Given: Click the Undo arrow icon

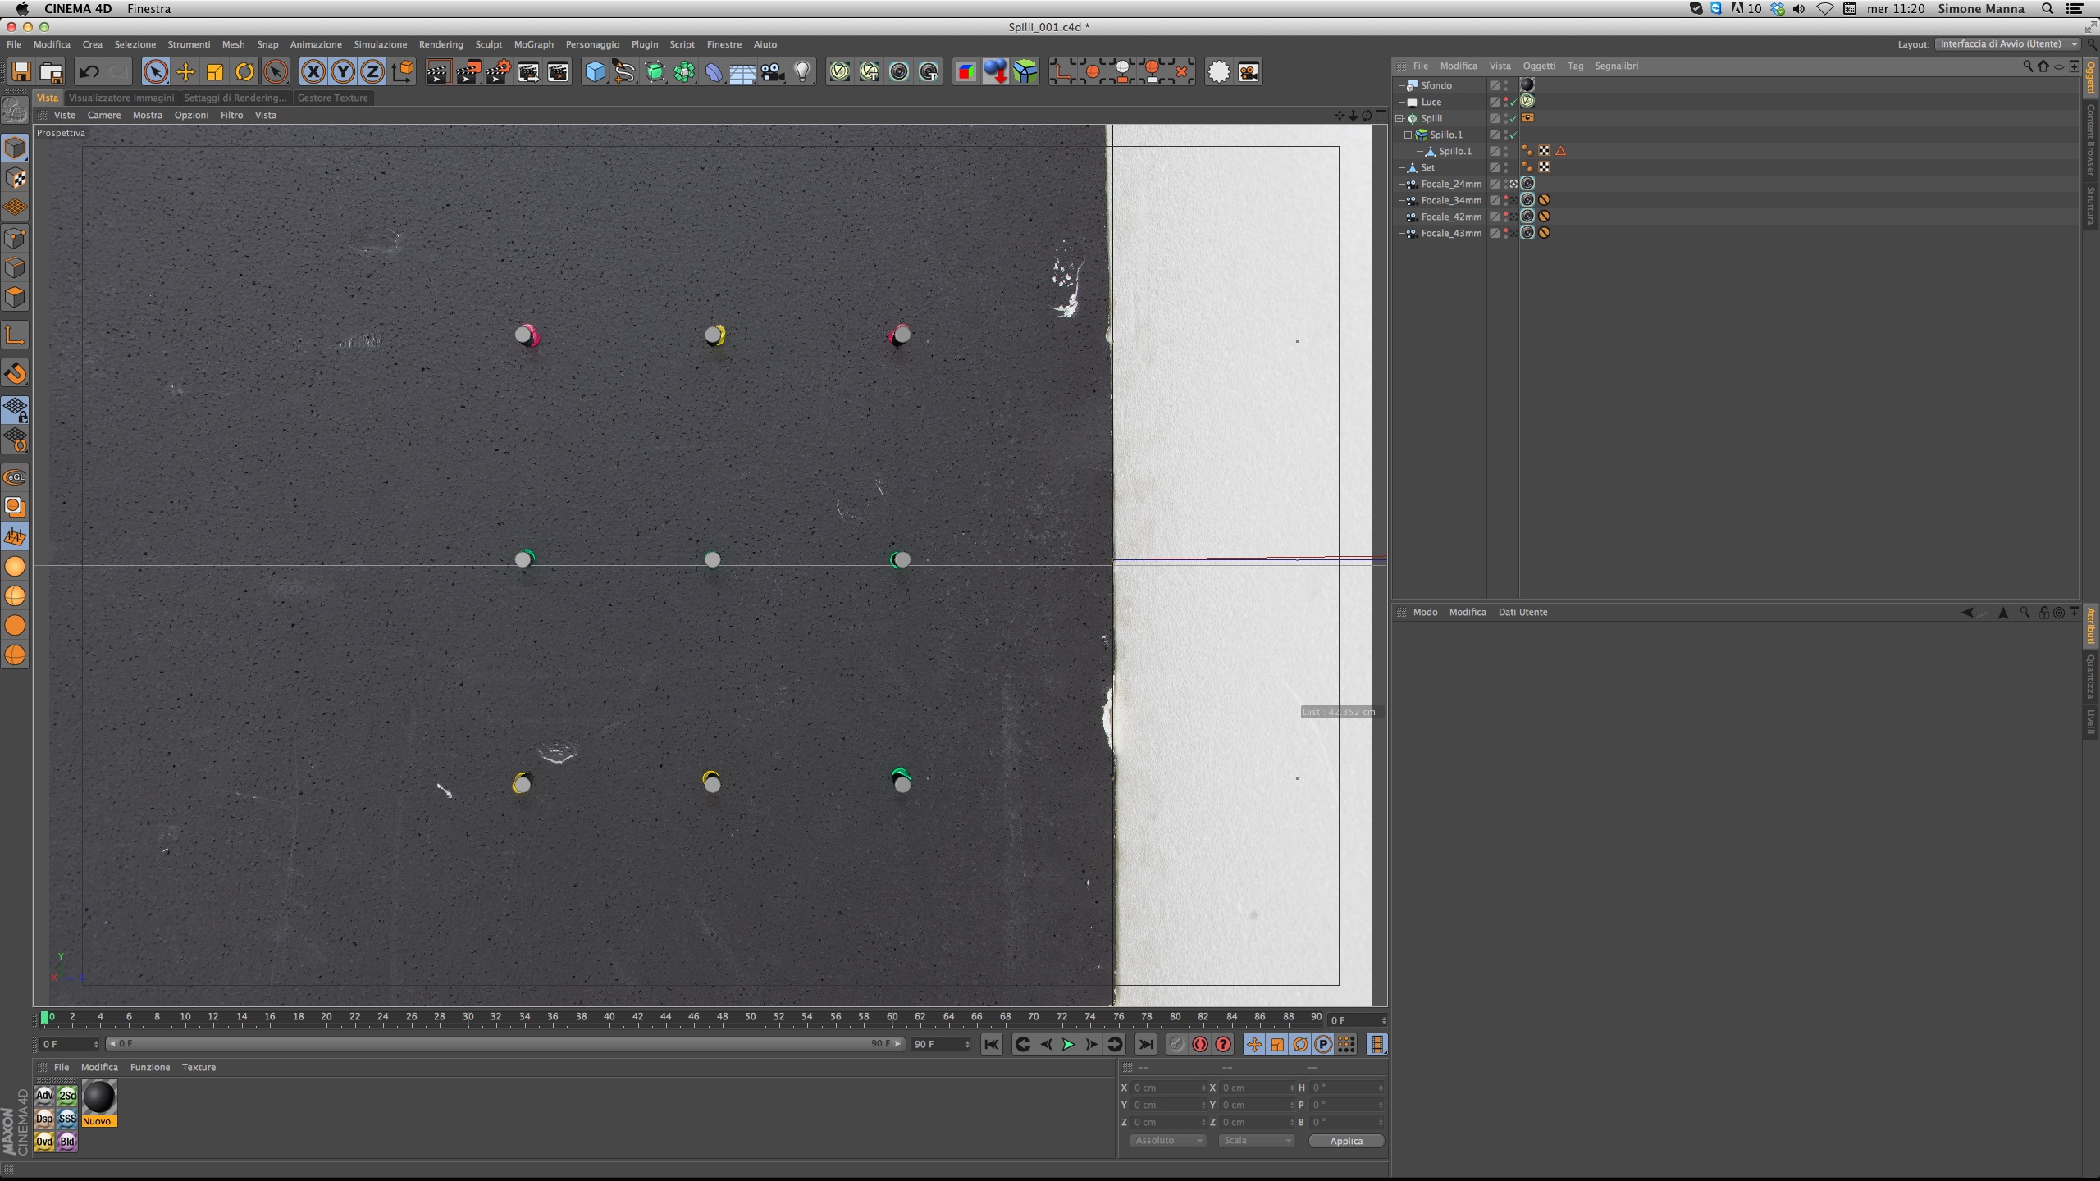Looking at the screenshot, I should coord(89,72).
